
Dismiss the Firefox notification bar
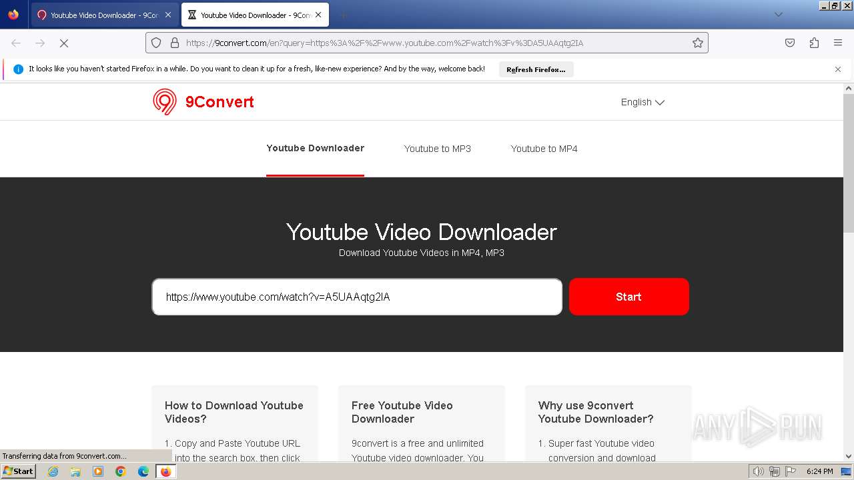[x=838, y=69]
